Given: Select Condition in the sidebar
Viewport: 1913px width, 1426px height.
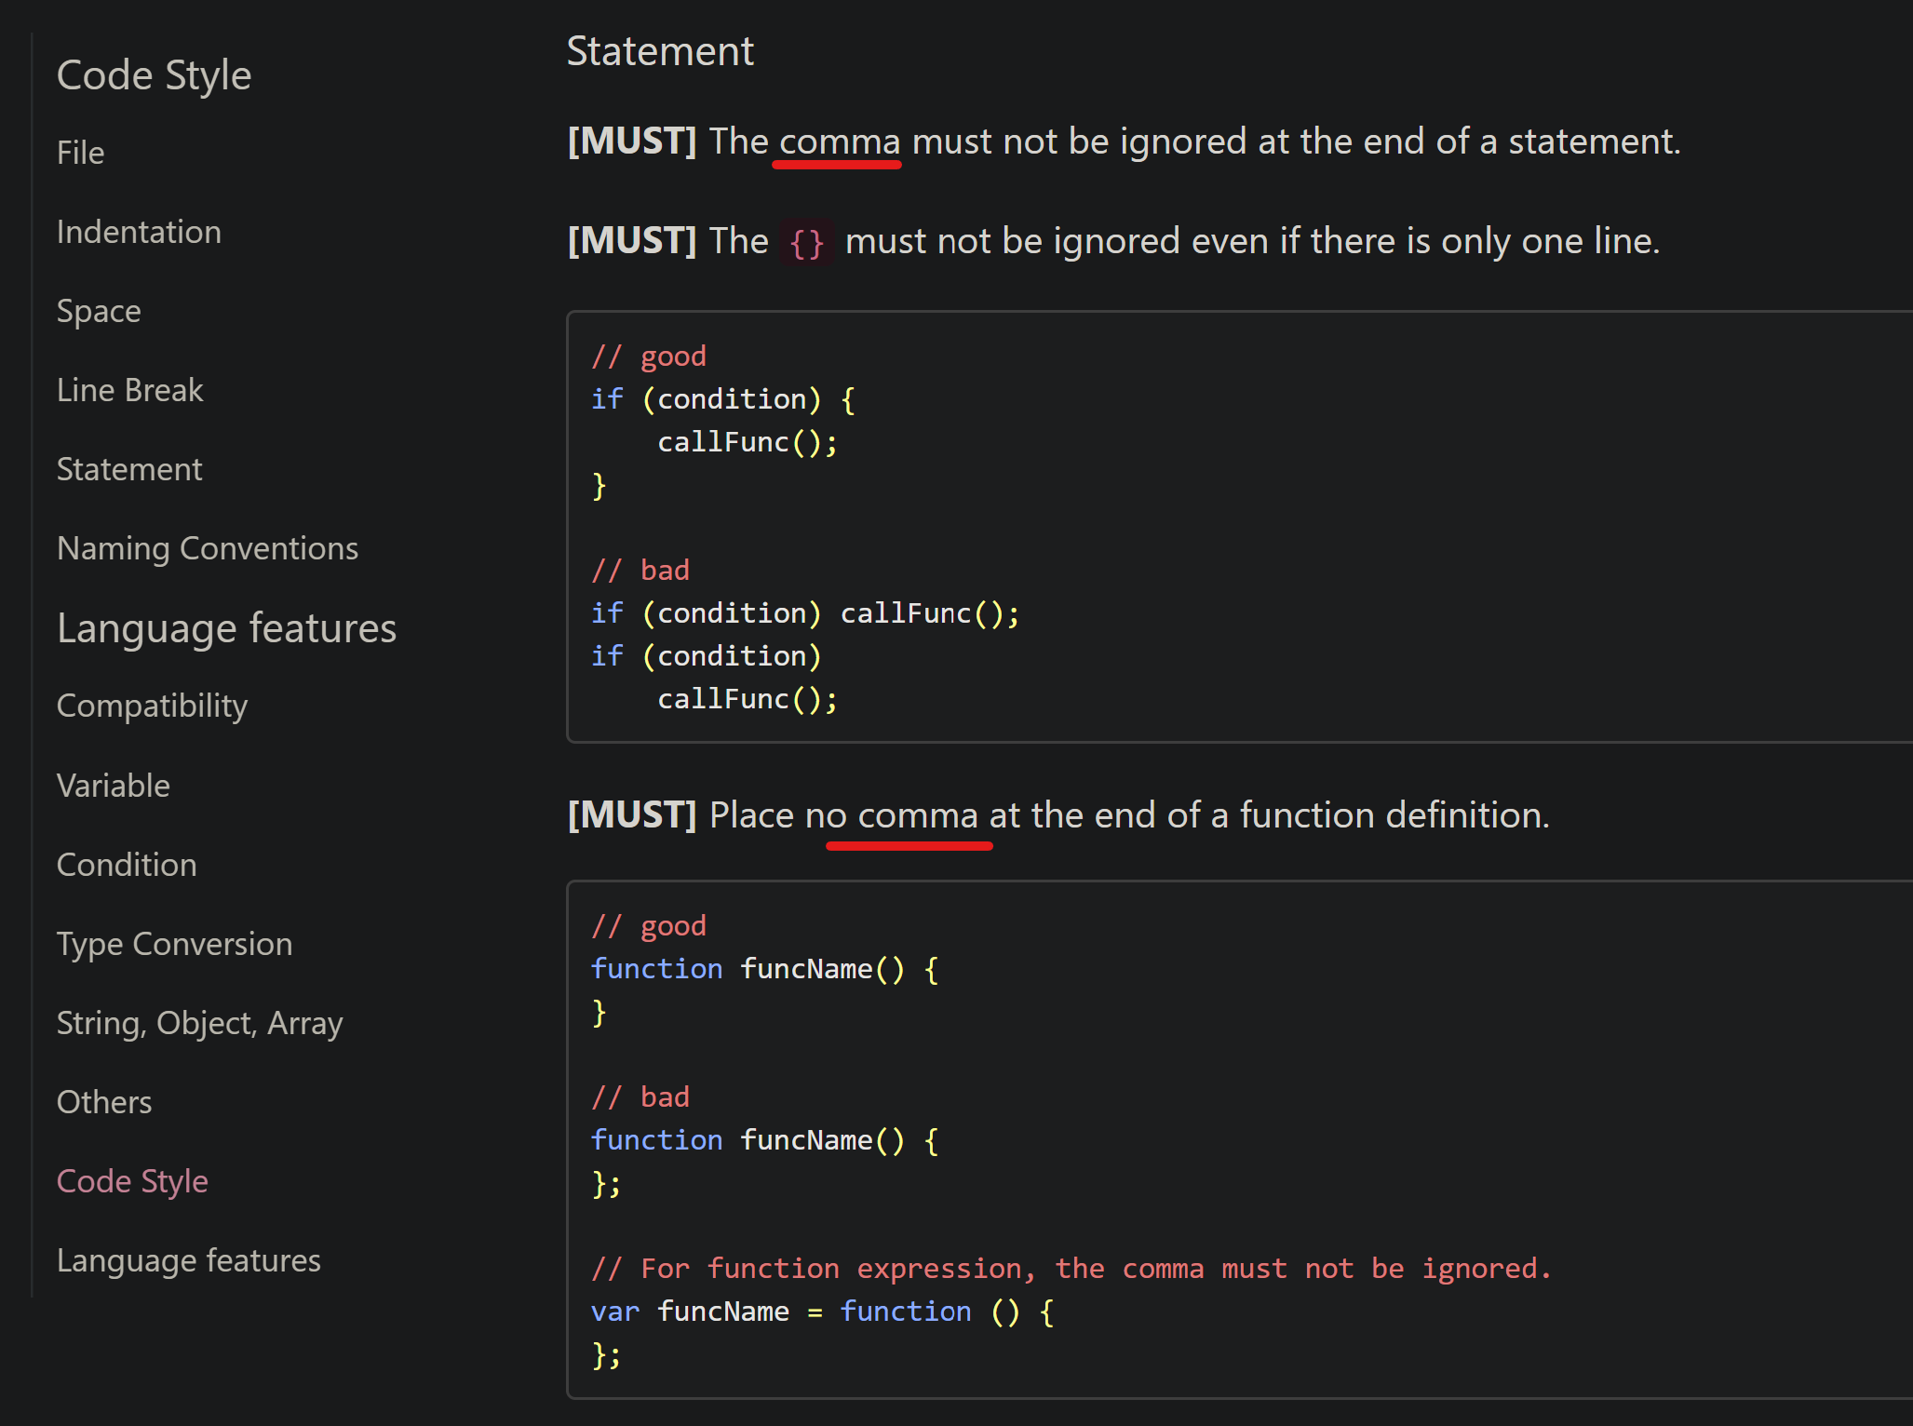Looking at the screenshot, I should [x=127, y=865].
